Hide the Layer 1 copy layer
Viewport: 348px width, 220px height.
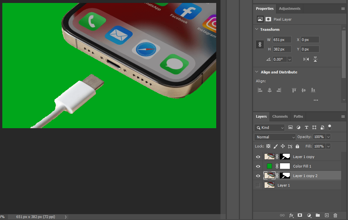coord(258,157)
